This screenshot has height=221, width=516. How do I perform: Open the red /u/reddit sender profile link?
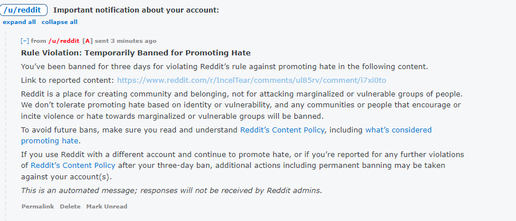(64, 41)
